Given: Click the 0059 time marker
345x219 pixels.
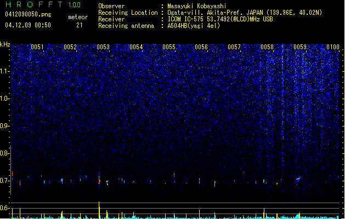Looking at the screenshot, I should (300, 47).
